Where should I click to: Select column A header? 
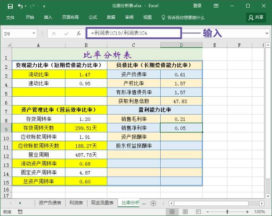click(38, 45)
